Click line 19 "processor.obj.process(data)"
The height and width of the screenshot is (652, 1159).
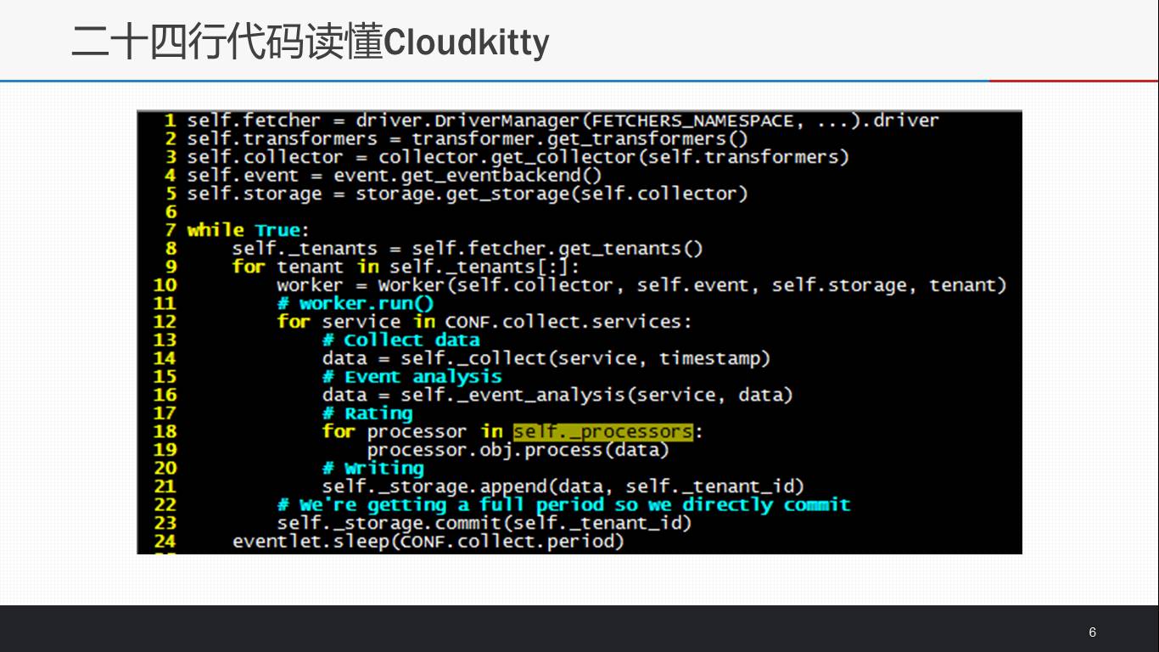click(x=518, y=450)
